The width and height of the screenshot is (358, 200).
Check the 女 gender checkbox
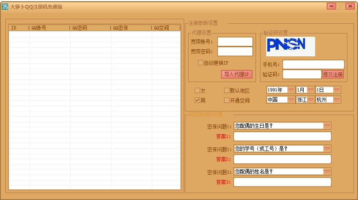197,91
